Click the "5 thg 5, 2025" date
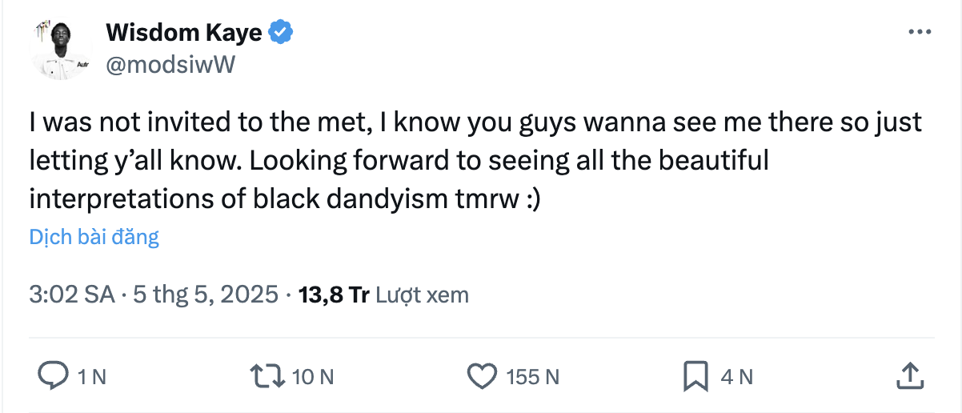Image resolution: width=962 pixels, height=413 pixels. pos(206,295)
